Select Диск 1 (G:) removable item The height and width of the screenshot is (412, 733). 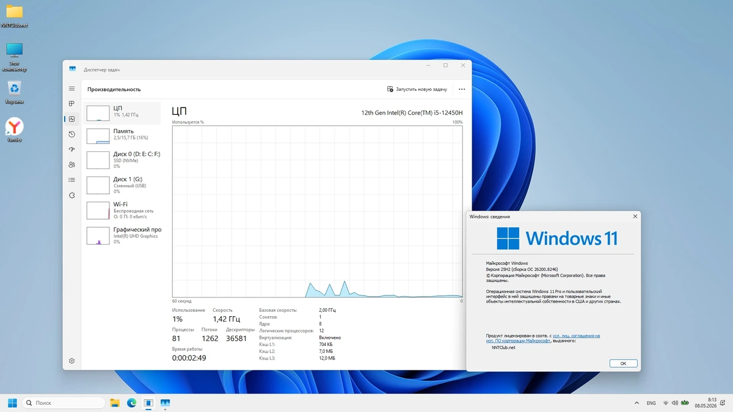(x=122, y=185)
